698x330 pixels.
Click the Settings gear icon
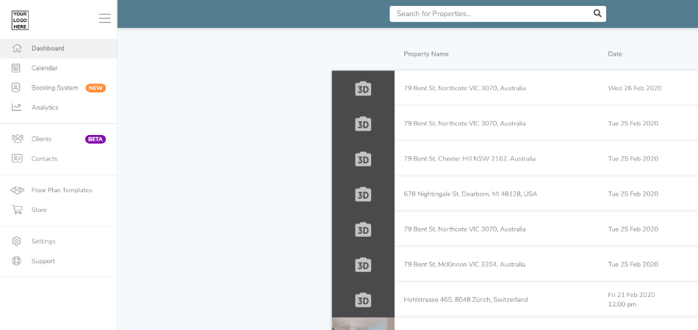pyautogui.click(x=16, y=241)
